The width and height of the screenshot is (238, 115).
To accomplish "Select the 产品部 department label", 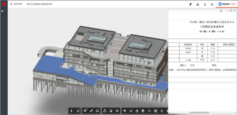I will (233, 4).
